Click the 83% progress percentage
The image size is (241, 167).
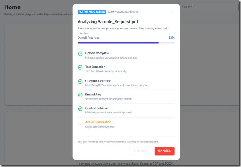171,38
